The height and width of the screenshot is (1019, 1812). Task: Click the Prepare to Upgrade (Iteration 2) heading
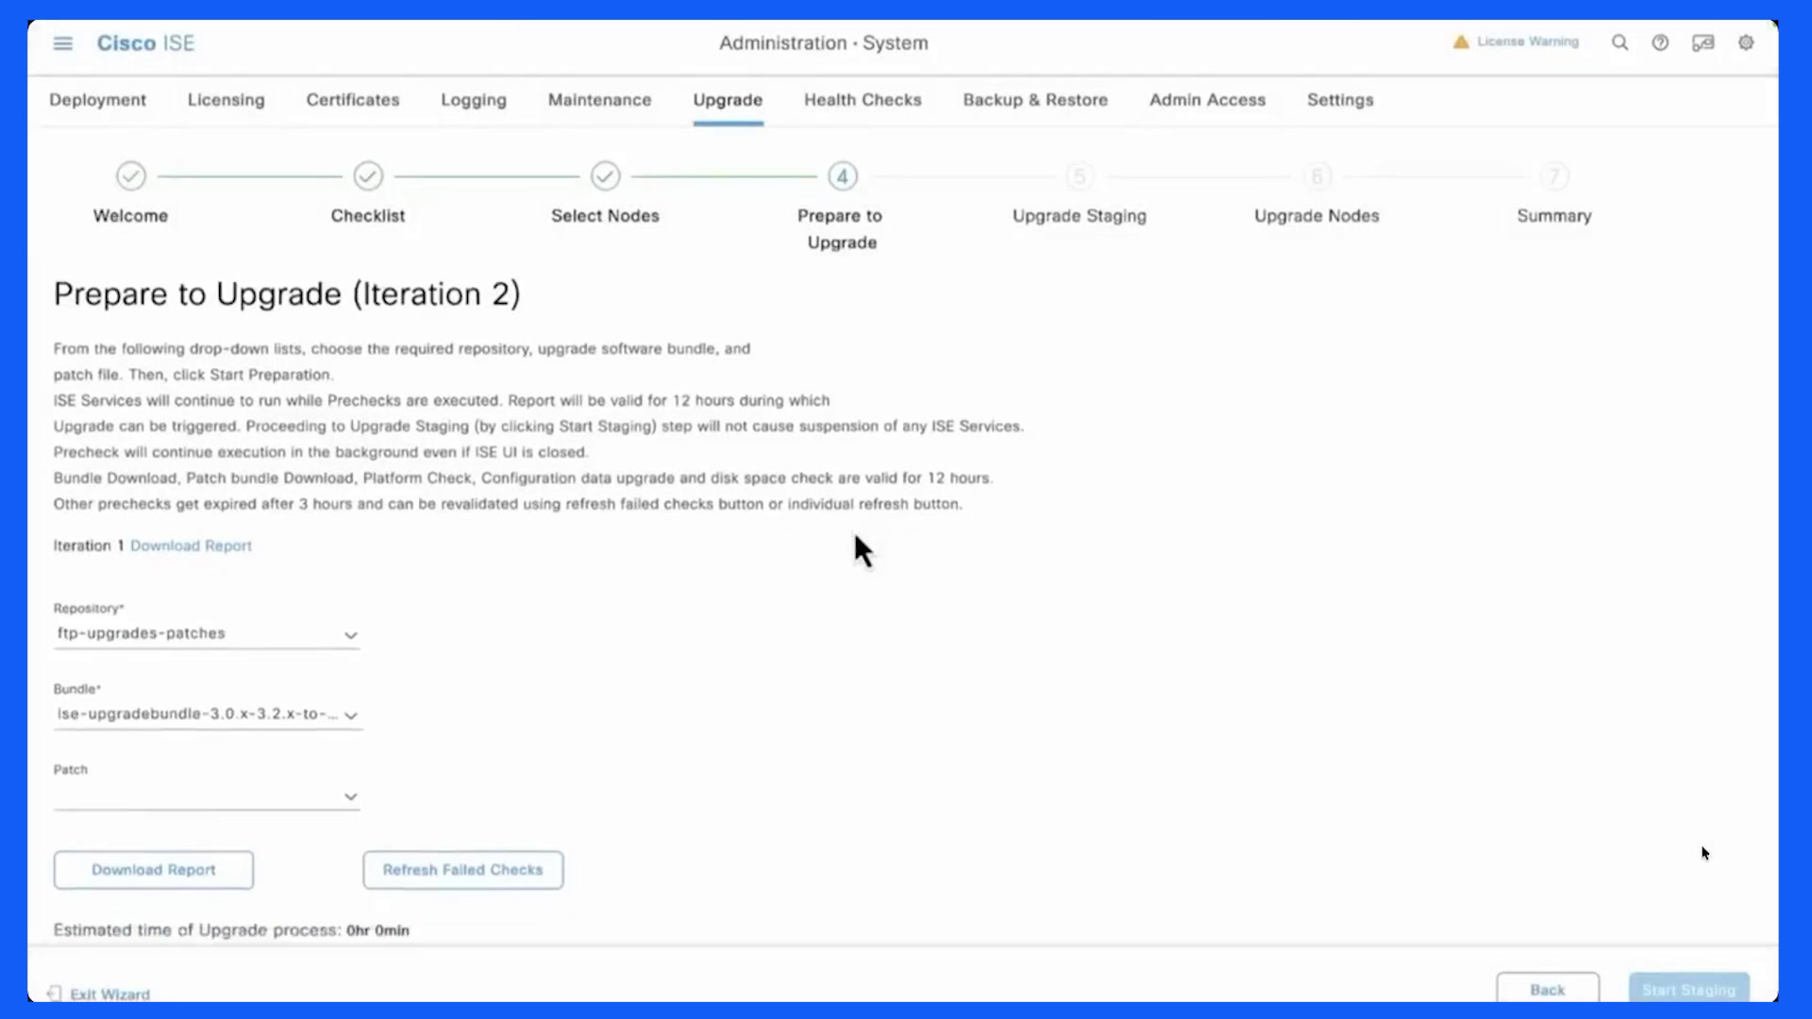click(287, 294)
